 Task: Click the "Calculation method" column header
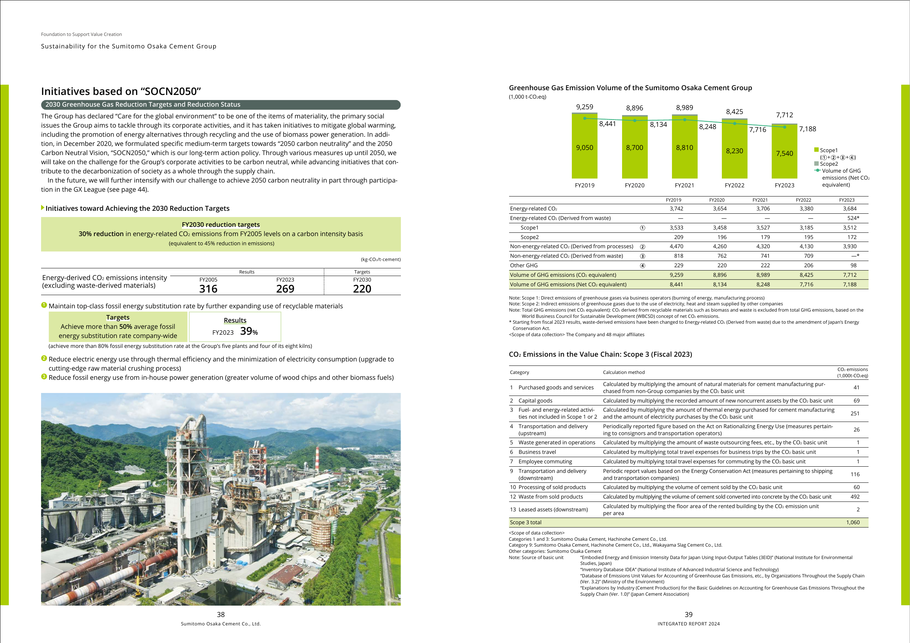[x=624, y=372]
